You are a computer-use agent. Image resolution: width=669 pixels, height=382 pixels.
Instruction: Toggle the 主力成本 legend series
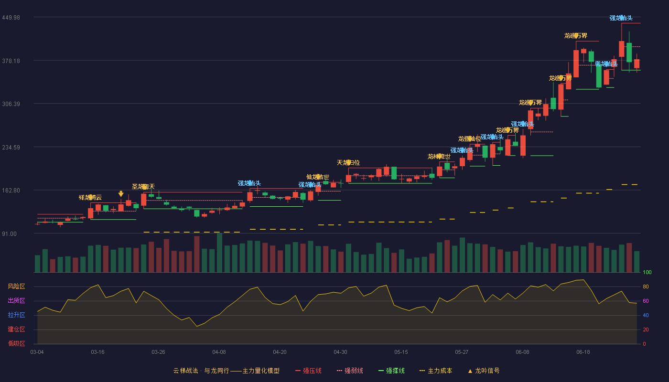[x=436, y=371]
